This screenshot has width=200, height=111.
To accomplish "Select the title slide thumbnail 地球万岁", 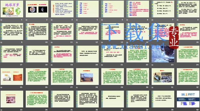I will [x=12, y=9].
